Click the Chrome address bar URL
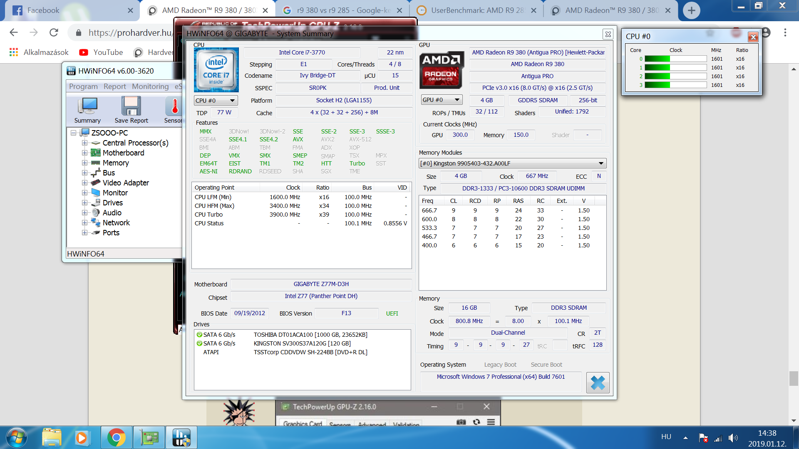This screenshot has width=799, height=449. tap(130, 32)
